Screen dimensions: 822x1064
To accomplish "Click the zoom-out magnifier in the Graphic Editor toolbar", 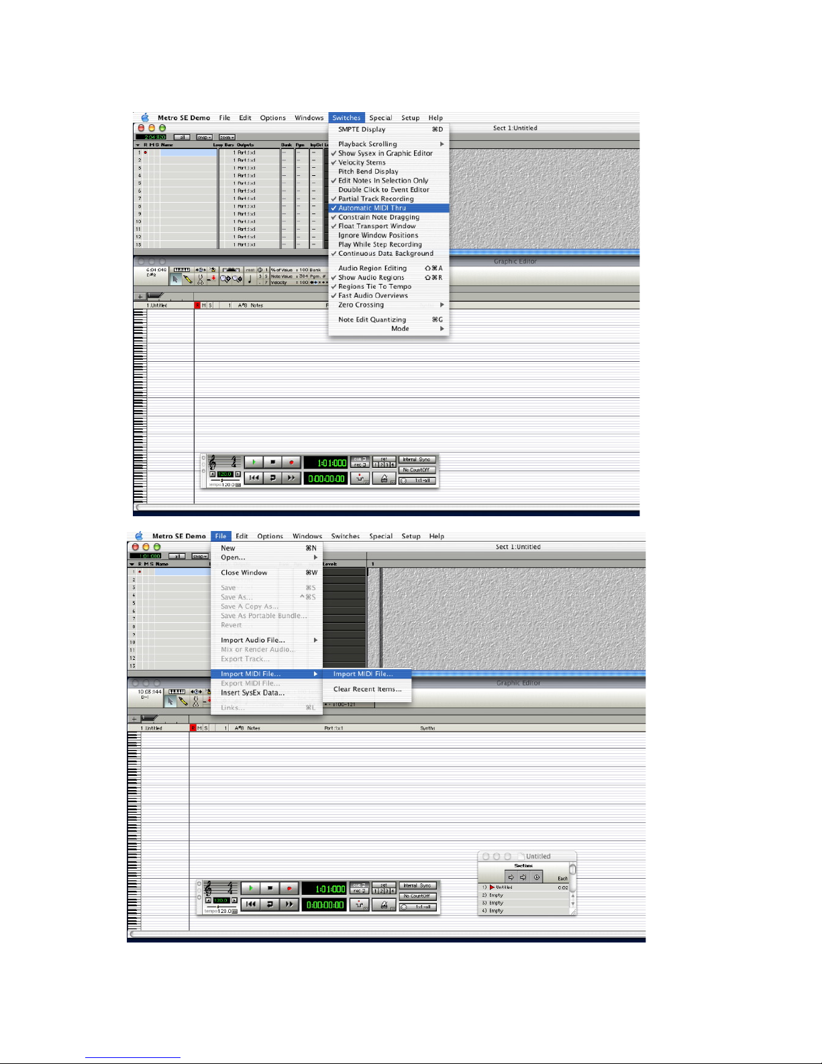I will 238,279.
